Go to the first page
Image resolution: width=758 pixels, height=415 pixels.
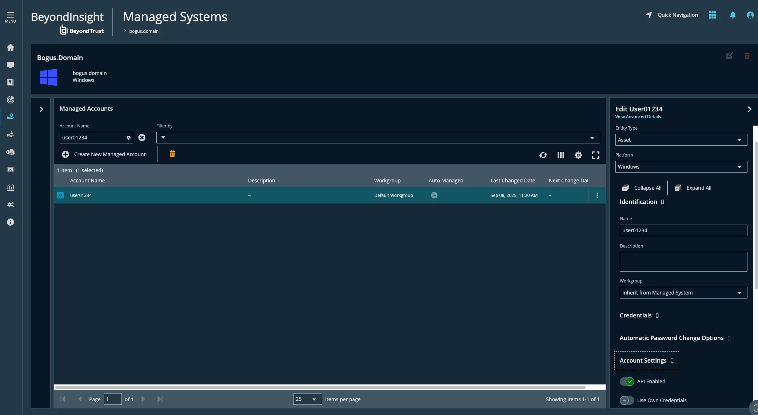pos(63,399)
